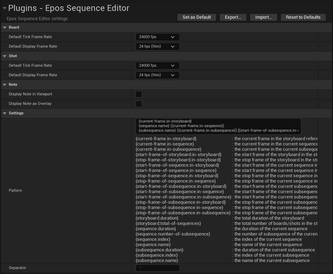The width and height of the screenshot is (333, 274).
Task: Click the Export button
Action: [233, 17]
